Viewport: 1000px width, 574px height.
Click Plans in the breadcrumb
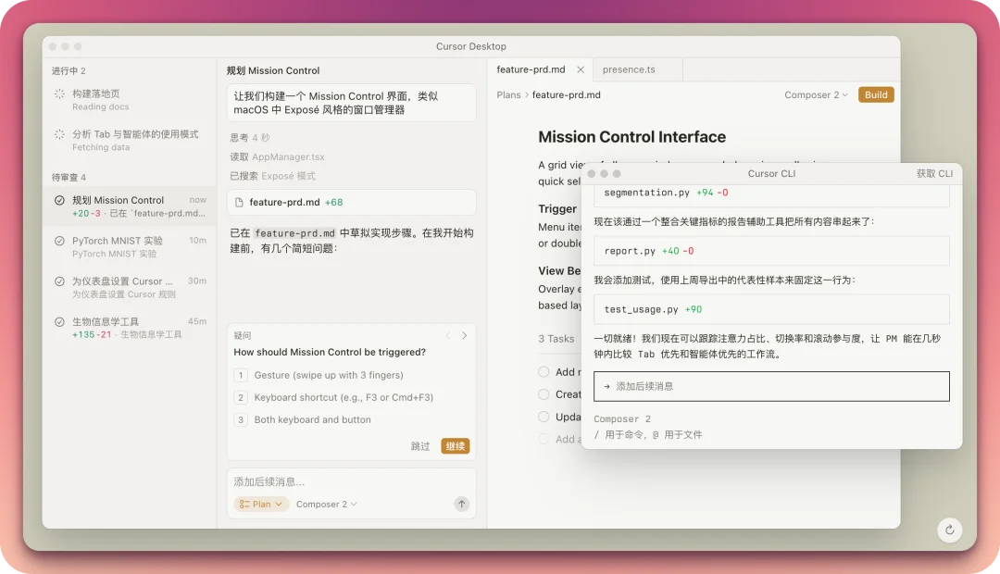pyautogui.click(x=508, y=95)
